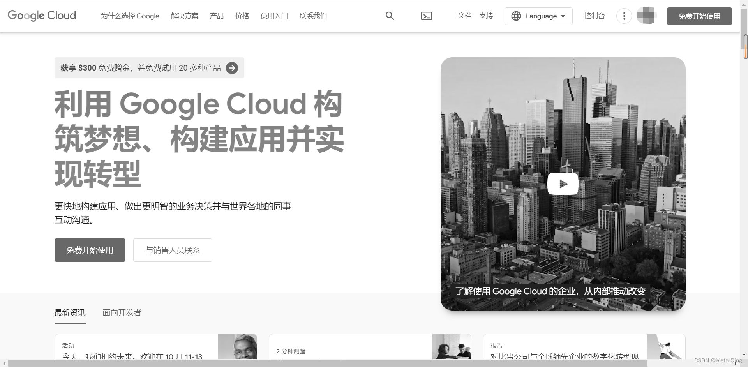Viewport: 748px width, 367px height.
Task: Open the 文档 link
Action: 464,16
